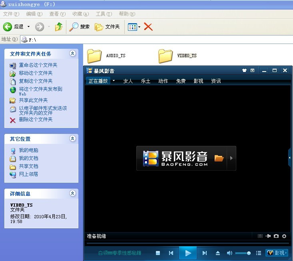This screenshot has height=261, width=293.
Task: Click 重命名这个文件夹 link
Action: (38, 65)
